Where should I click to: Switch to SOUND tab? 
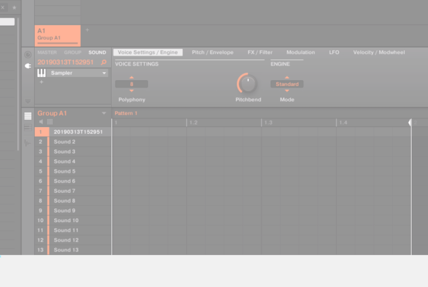coord(97,52)
